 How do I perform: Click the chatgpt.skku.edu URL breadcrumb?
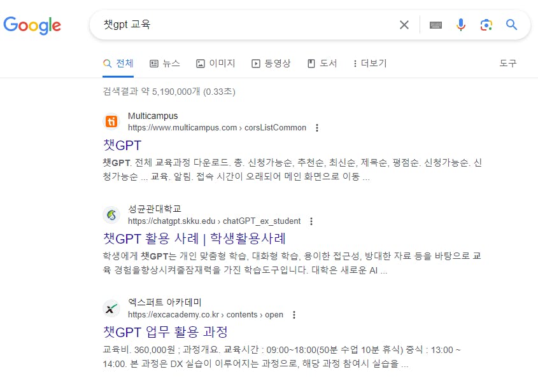click(x=214, y=221)
